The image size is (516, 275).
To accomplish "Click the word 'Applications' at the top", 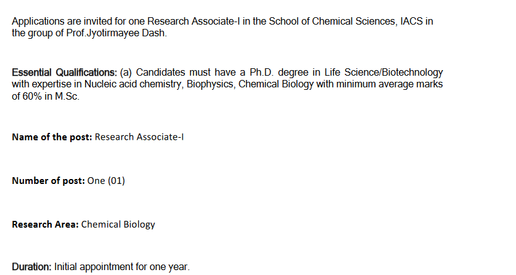I will [38, 22].
